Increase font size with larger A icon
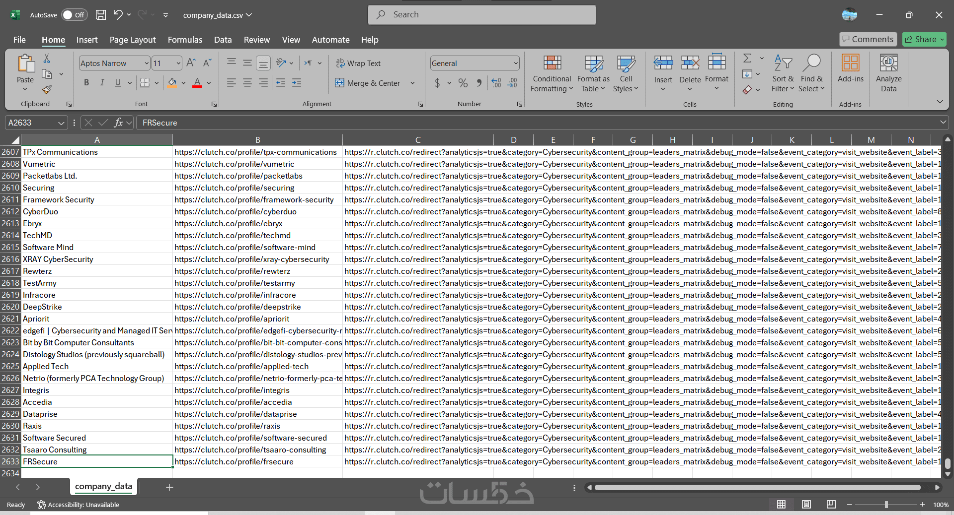Viewport: 954px width, 515px height. point(191,63)
